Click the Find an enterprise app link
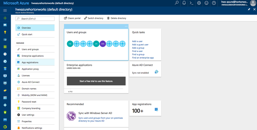 pyautogui.click(x=143, y=58)
